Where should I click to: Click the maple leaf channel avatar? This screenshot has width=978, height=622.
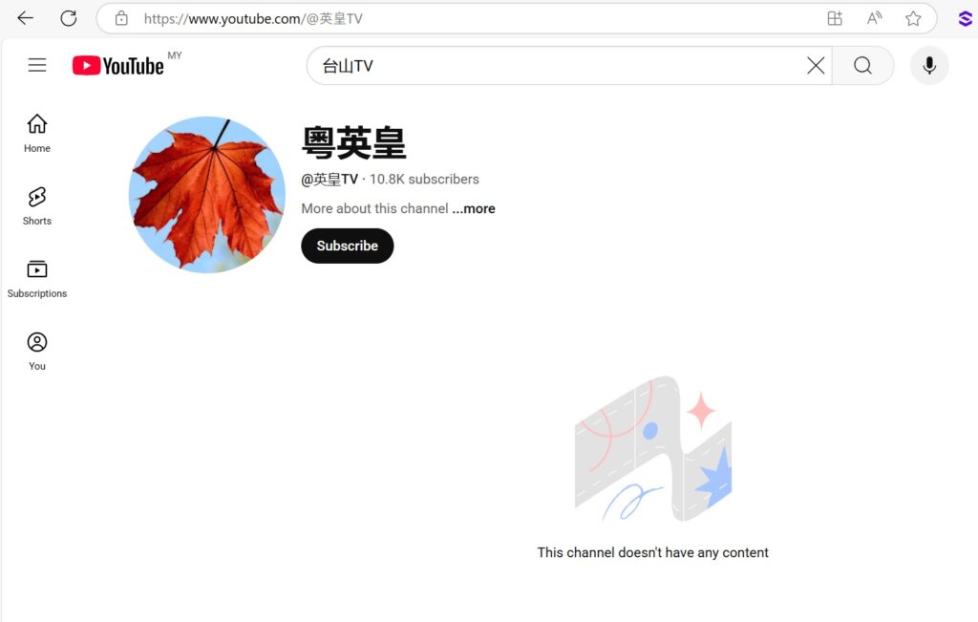pyautogui.click(x=207, y=195)
